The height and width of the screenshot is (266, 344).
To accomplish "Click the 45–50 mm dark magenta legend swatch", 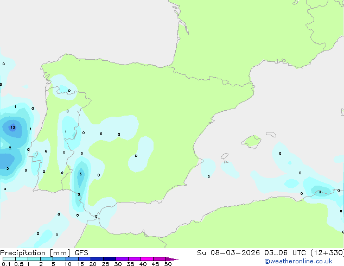I will (x=160, y=259).
